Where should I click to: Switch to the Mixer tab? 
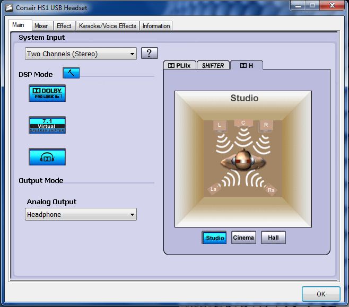tap(42, 26)
